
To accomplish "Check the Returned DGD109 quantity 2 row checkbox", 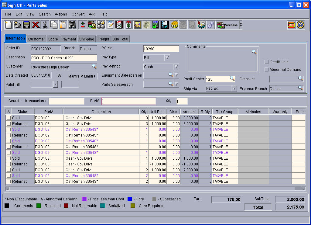I will coord(9,181).
